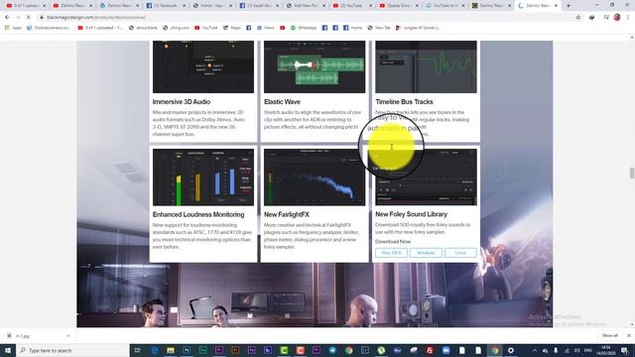Open the Facebook Home bookmark

coord(353,28)
